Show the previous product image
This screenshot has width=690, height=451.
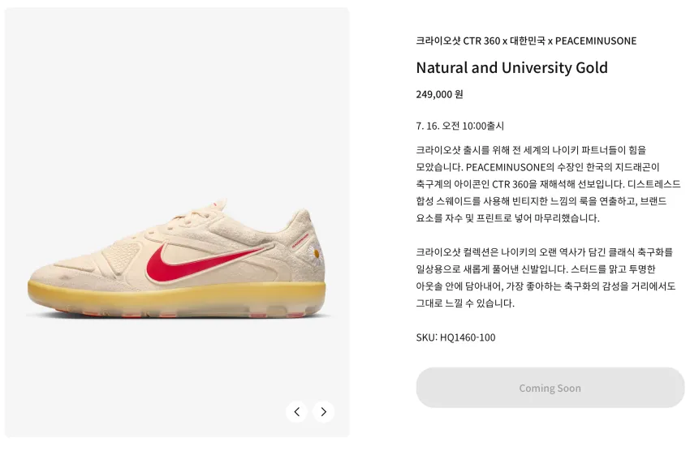click(296, 412)
